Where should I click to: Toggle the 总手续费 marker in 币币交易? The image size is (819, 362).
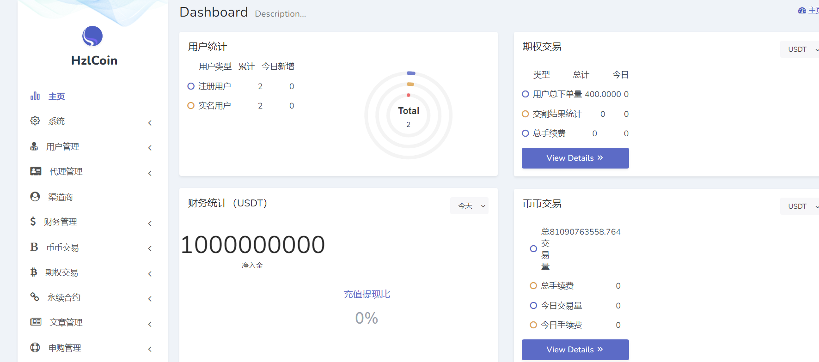(533, 285)
